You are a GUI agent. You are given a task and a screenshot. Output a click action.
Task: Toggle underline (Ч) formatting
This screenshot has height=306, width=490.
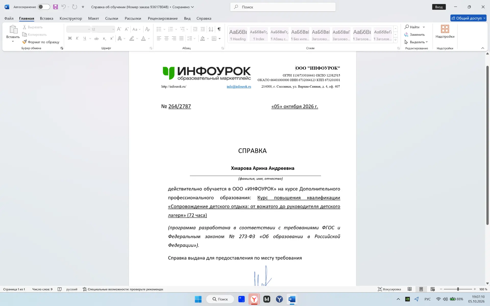[x=85, y=39]
